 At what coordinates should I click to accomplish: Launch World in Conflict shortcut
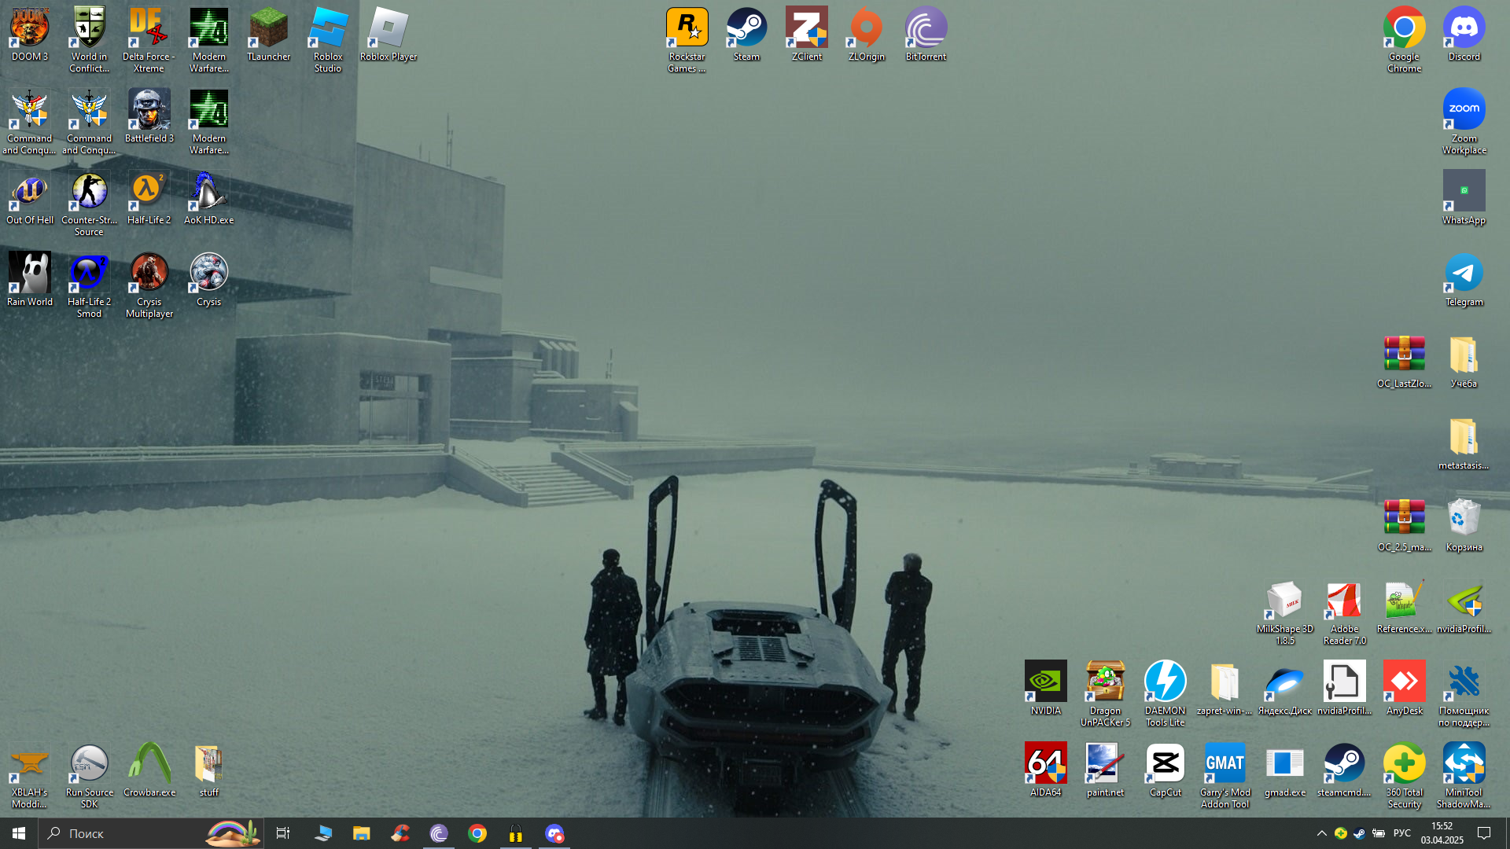pyautogui.click(x=89, y=41)
